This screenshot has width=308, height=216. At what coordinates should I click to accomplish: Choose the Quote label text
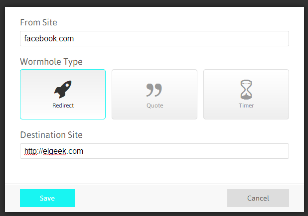point(155,106)
